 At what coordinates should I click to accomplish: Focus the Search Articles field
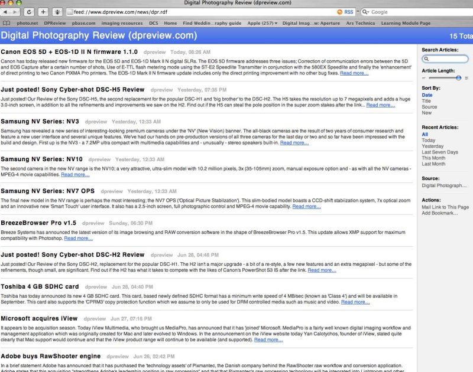click(x=445, y=58)
